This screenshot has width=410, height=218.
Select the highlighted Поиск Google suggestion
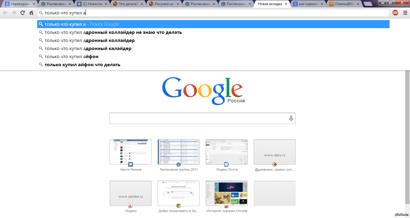point(82,24)
